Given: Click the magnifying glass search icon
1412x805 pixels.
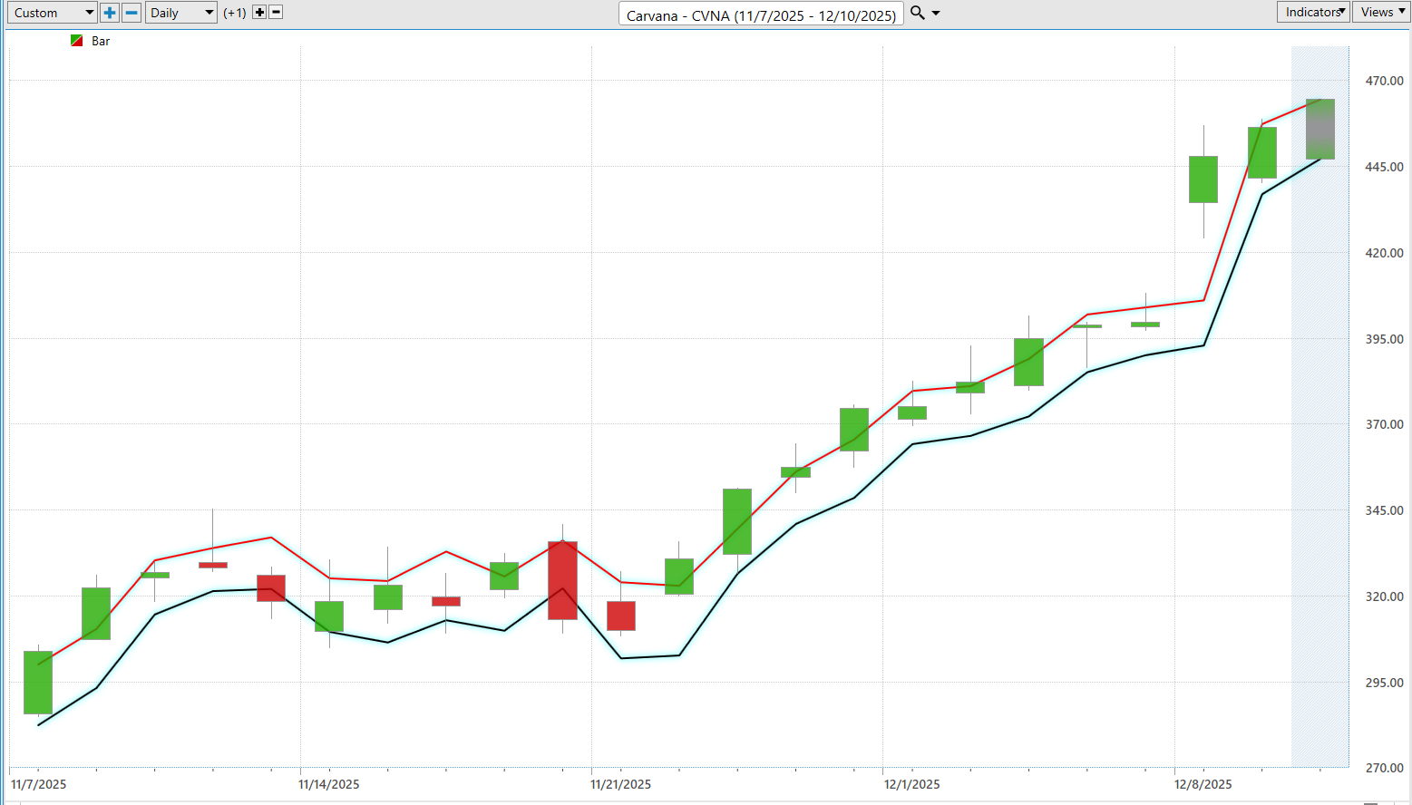Looking at the screenshot, I should click(917, 13).
